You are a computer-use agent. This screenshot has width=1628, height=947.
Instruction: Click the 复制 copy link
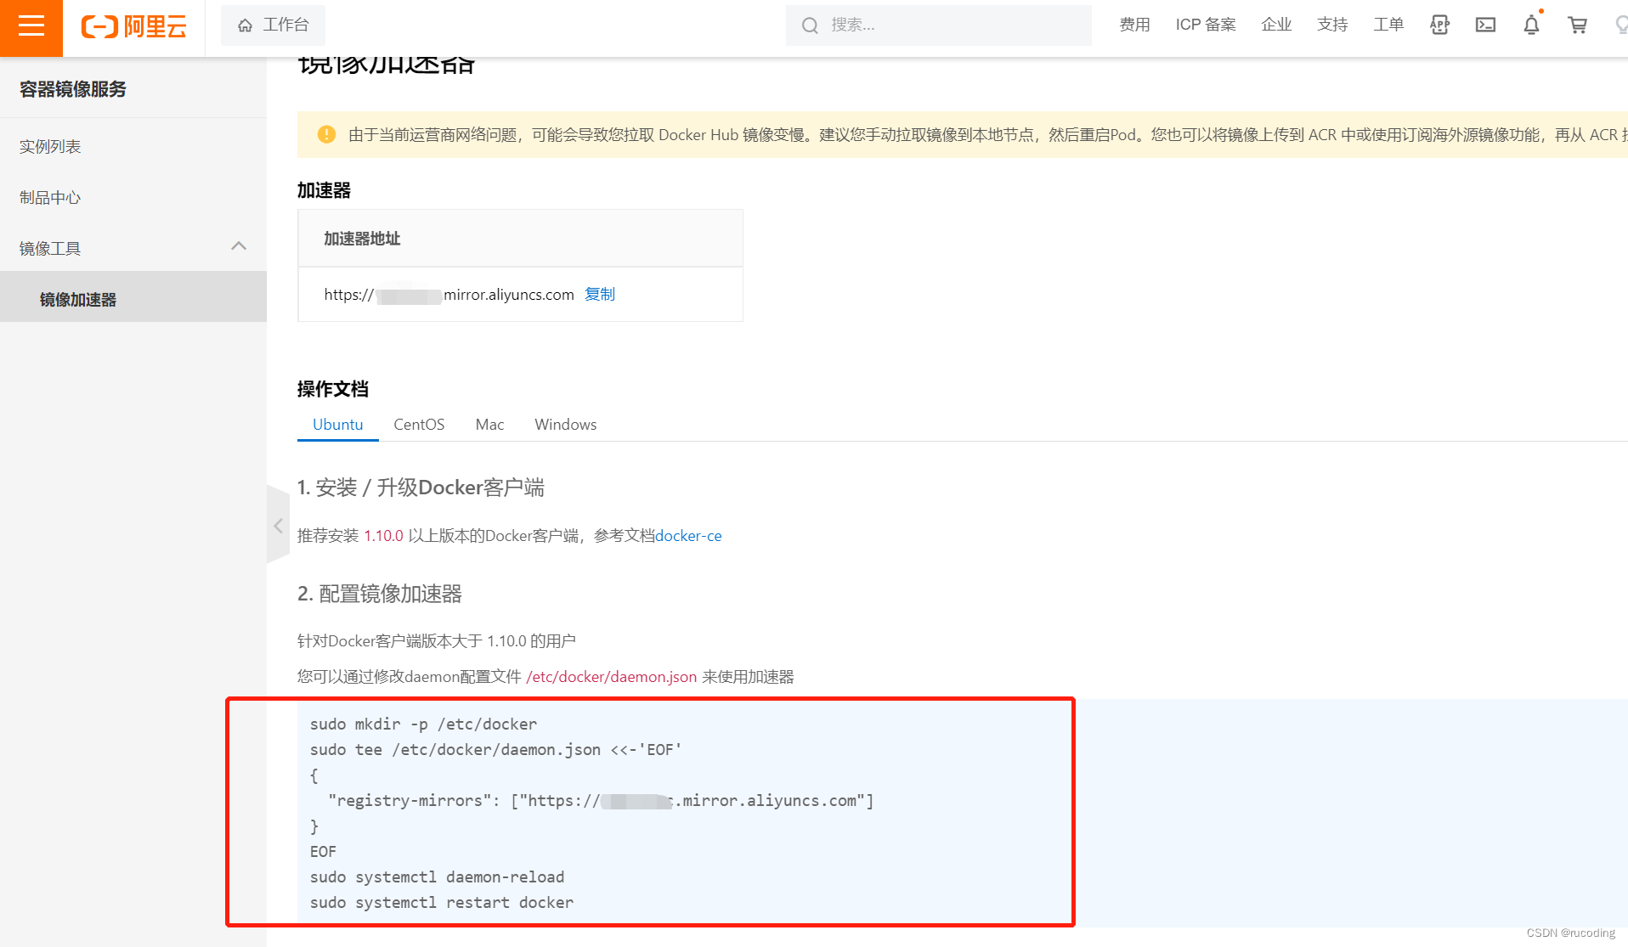[x=600, y=294]
